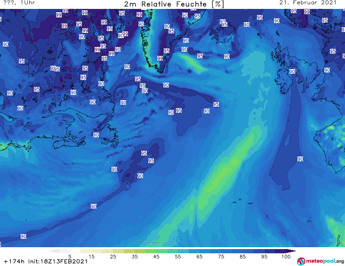Click the '25' label under color scale

(x=113, y=257)
